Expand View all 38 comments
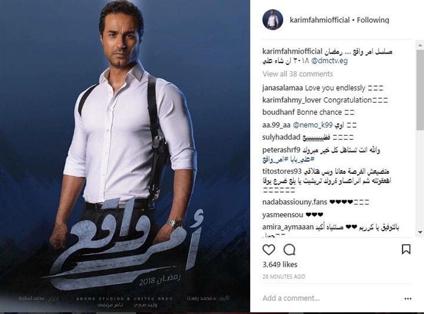This screenshot has width=424, height=314. (297, 74)
